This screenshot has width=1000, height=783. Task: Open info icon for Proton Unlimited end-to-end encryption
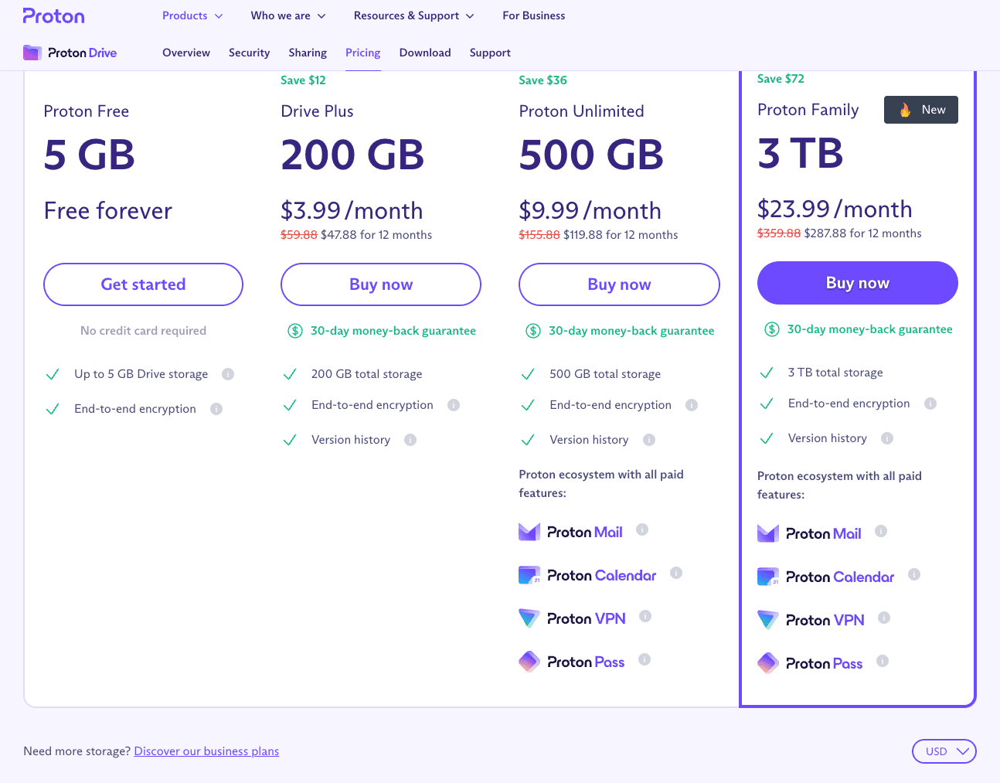pyautogui.click(x=692, y=405)
